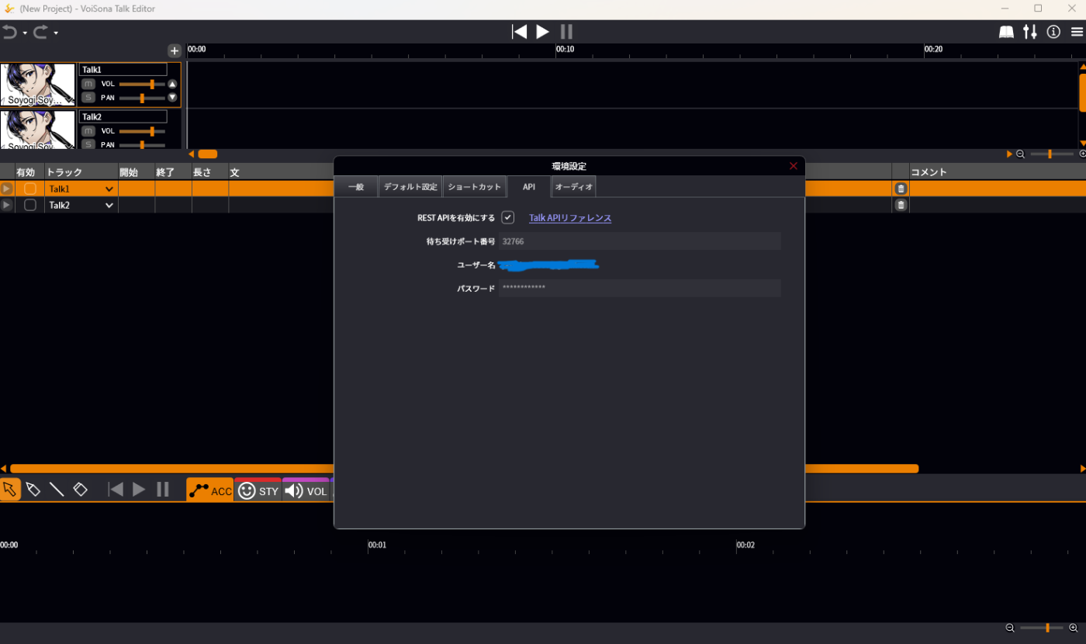The image size is (1086, 644).
Task: Open the undo history dropdown arrow
Action: point(25,33)
